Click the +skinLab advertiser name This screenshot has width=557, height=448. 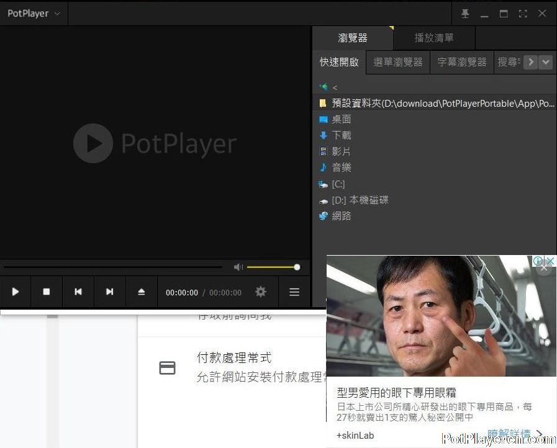[x=355, y=436]
